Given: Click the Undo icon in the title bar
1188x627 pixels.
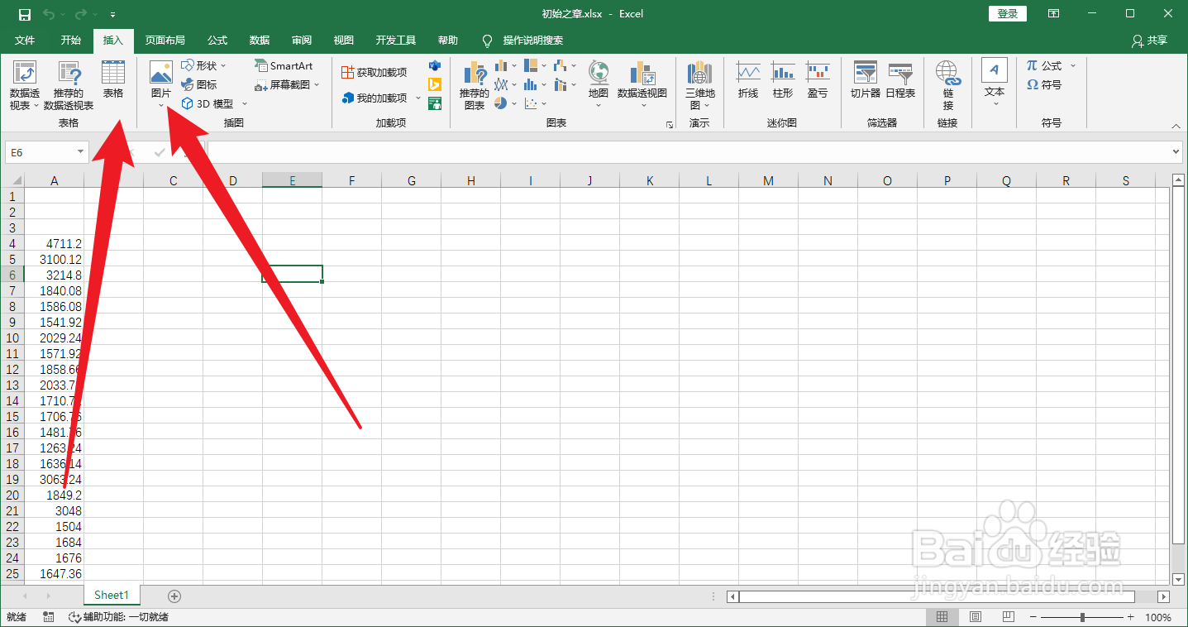Looking at the screenshot, I should click(x=50, y=14).
